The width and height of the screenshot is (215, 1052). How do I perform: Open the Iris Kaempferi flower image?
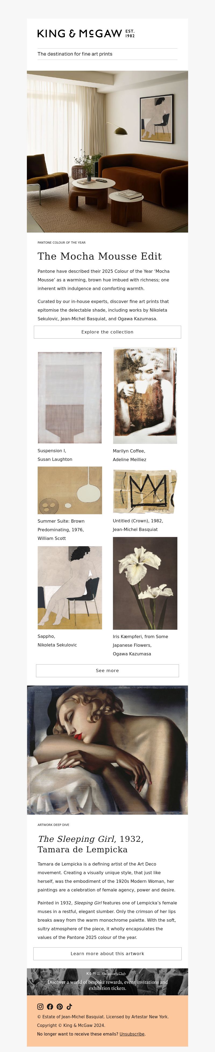(145, 583)
